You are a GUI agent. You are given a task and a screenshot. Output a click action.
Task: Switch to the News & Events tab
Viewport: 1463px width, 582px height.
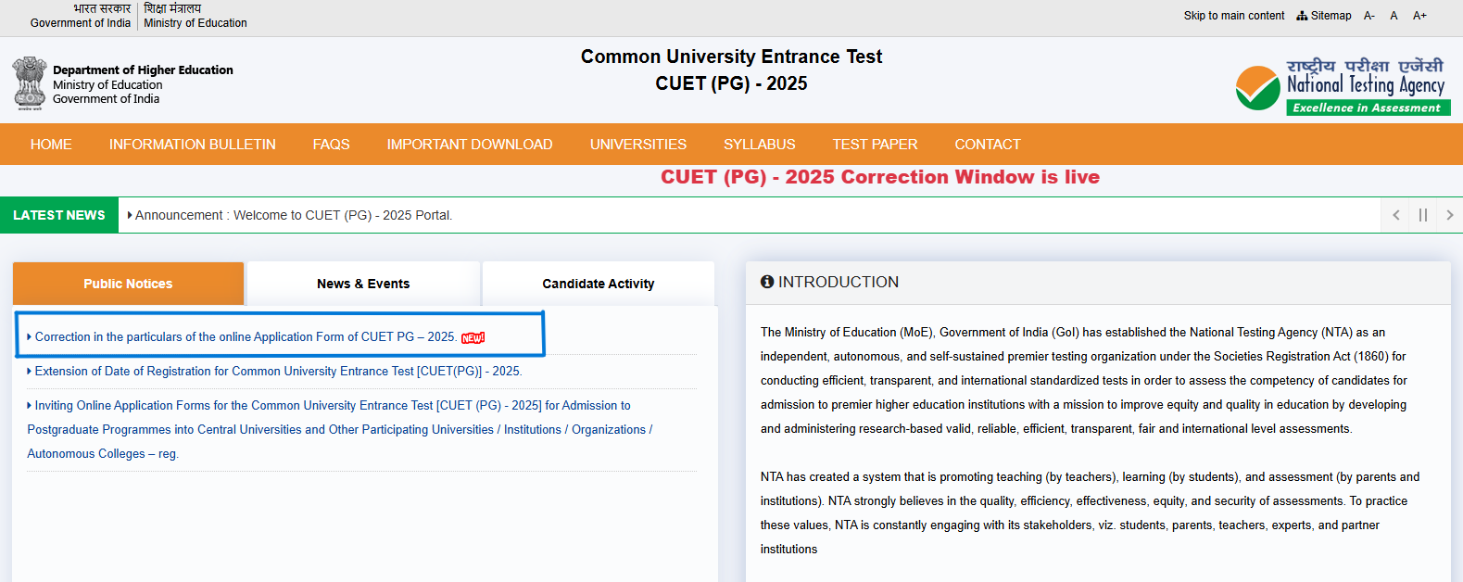tap(362, 284)
